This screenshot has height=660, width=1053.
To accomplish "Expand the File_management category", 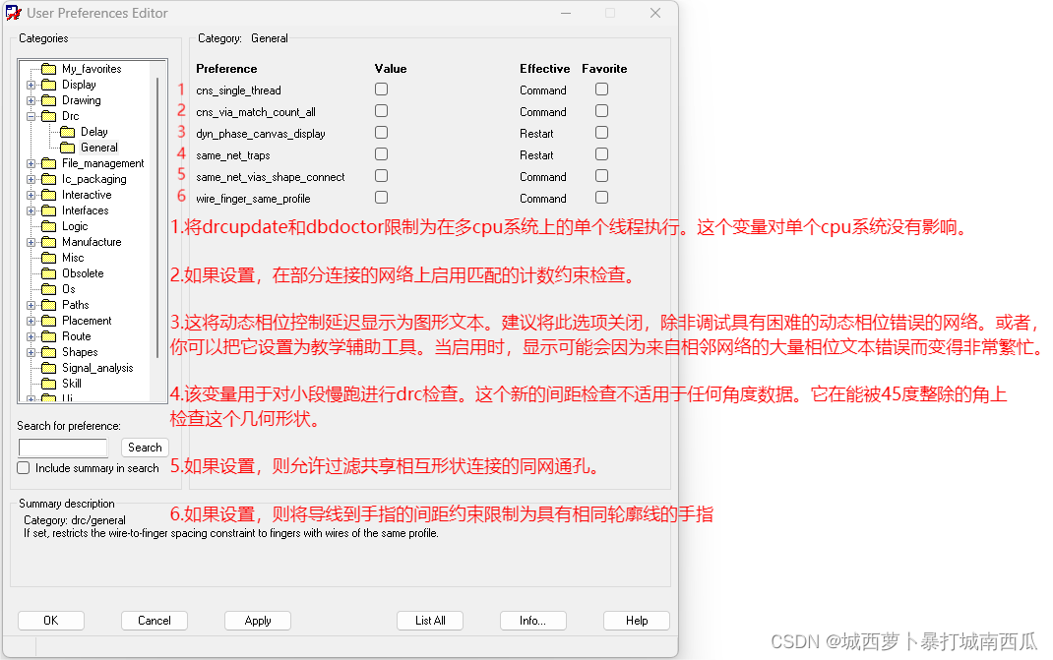I will (30, 163).
